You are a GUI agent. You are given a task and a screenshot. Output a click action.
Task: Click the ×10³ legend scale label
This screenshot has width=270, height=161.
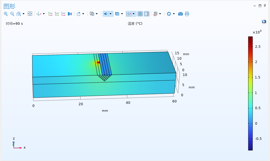tap(257, 32)
